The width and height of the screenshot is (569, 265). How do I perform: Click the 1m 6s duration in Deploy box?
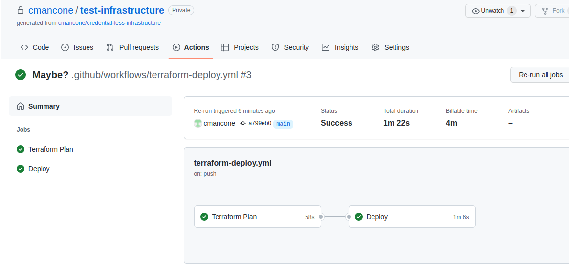[461, 217]
